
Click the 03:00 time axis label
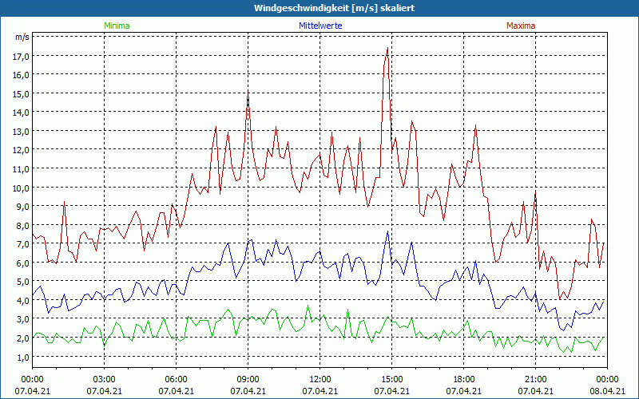pos(105,380)
